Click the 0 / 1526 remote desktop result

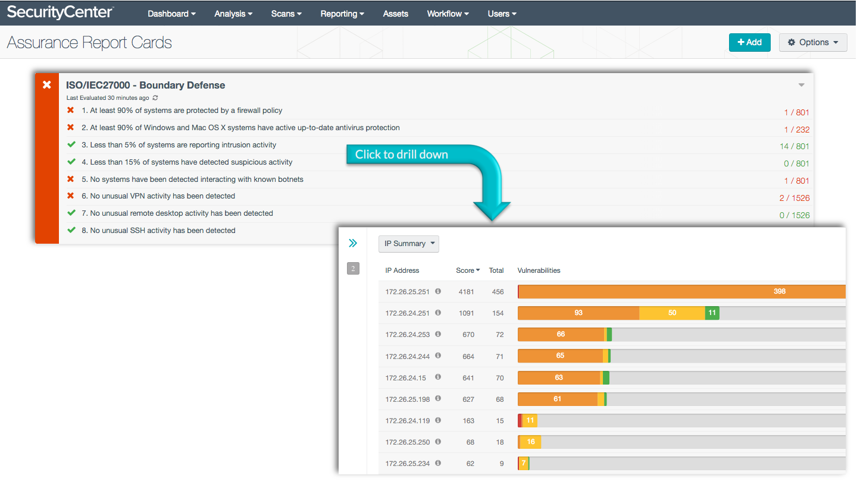tap(795, 215)
